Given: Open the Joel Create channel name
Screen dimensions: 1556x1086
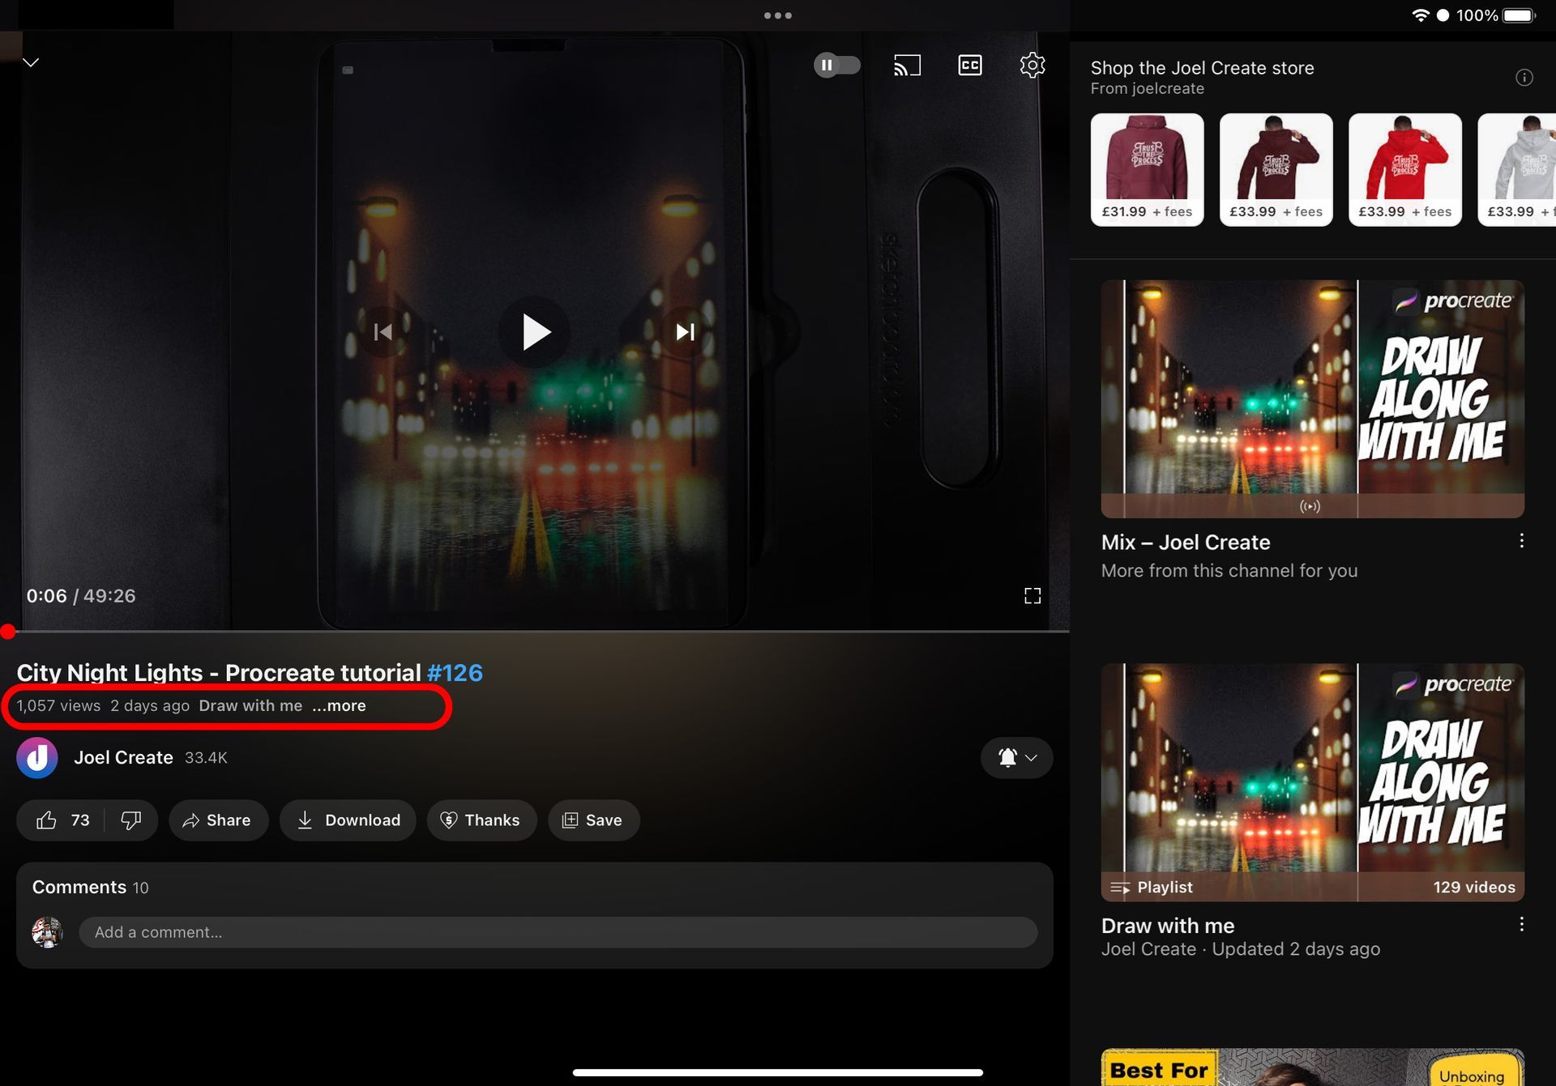Looking at the screenshot, I should coord(123,758).
